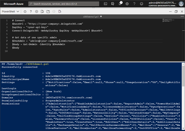Click the ./d365demo1.ps1 command in terminal
This screenshot has width=185, height=131.
coord(36,64)
